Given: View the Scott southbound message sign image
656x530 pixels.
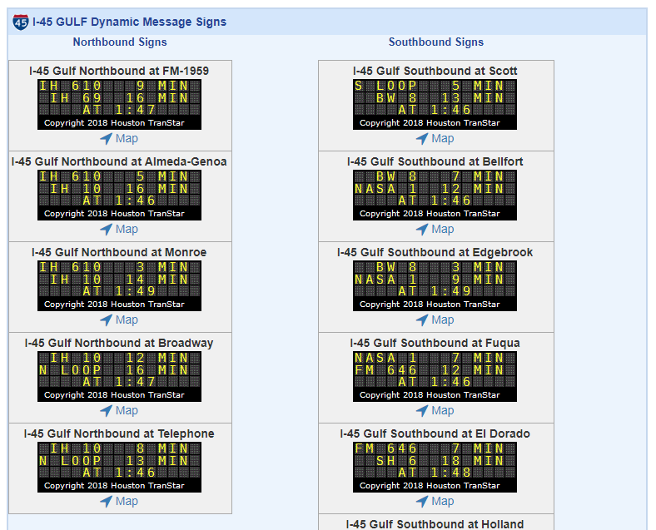Looking at the screenshot, I should [435, 105].
